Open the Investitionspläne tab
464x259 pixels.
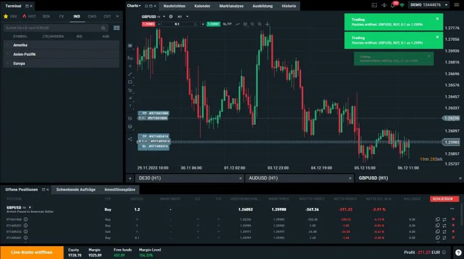[120, 189]
